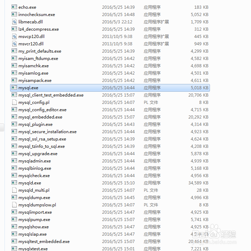Click the 5,018 KB size of mysql.exe
The height and width of the screenshot is (251, 251).
(x=199, y=88)
